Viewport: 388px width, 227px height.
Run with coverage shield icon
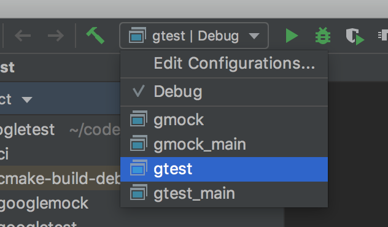tap(355, 36)
